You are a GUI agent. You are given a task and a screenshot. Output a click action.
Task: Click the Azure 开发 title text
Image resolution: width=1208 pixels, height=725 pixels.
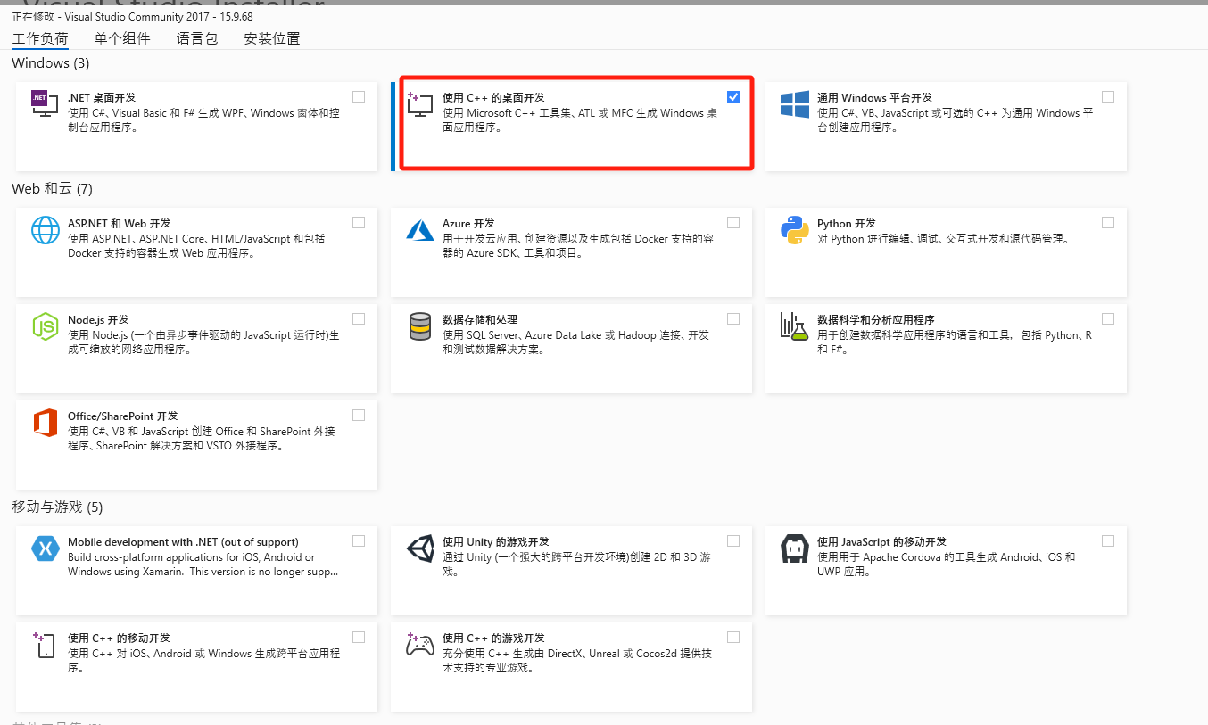click(x=468, y=223)
